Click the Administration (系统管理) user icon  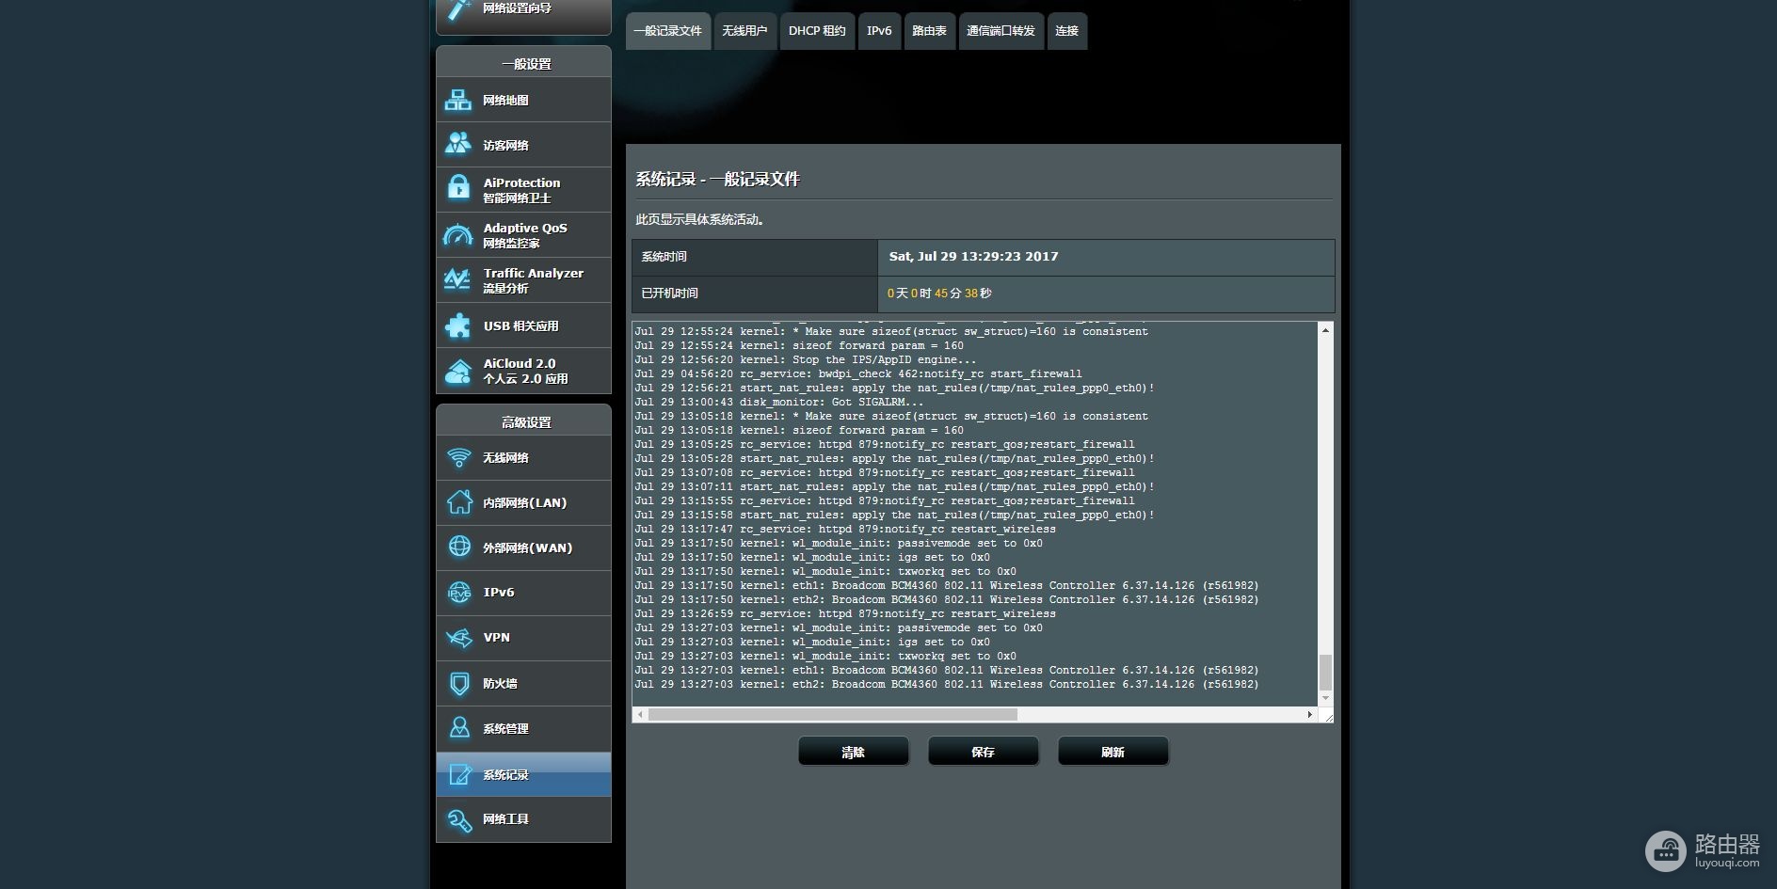point(458,728)
